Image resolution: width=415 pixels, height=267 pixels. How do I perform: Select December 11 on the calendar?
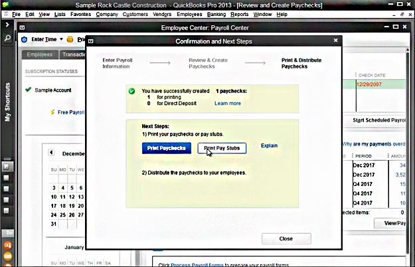[62, 197]
